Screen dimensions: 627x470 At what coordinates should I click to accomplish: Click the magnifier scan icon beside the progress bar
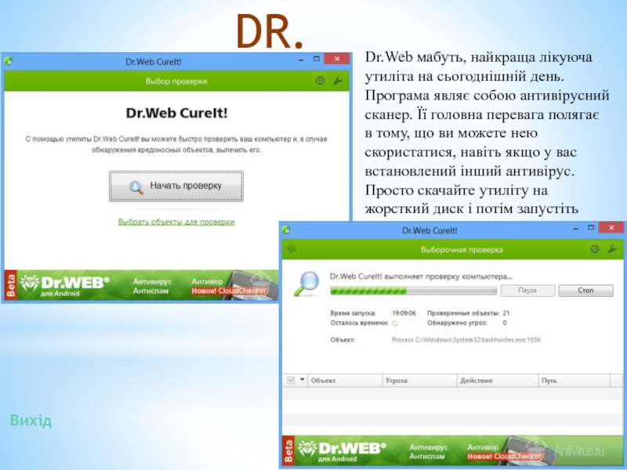click(306, 284)
